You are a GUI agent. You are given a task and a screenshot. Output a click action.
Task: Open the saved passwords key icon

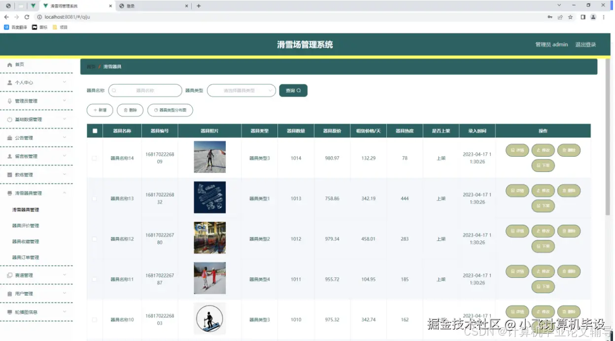coord(549,17)
